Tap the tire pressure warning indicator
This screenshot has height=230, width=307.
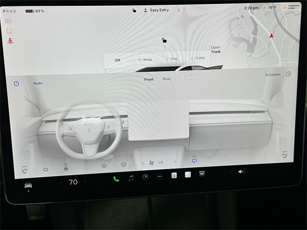[9, 31]
